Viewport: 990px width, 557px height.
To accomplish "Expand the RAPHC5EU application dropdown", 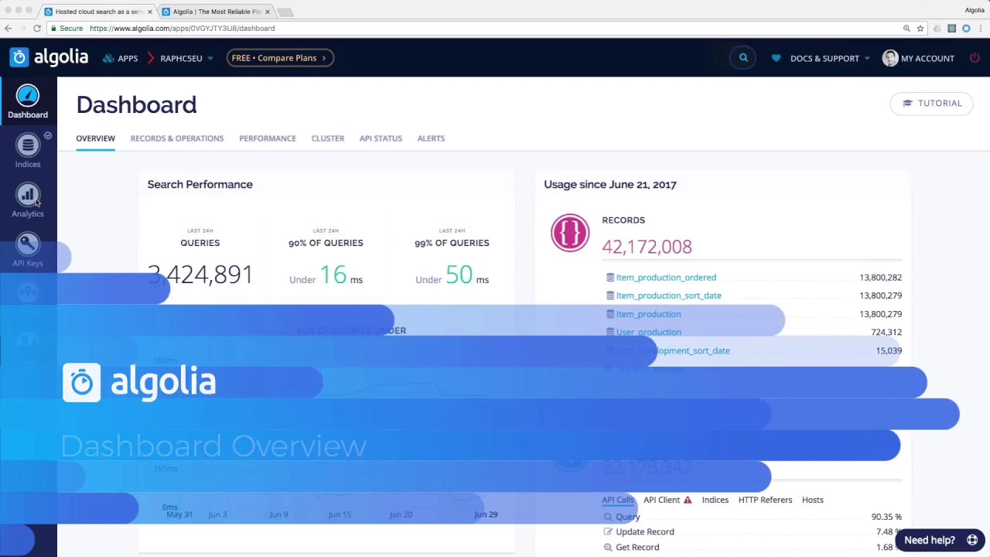I will point(186,58).
